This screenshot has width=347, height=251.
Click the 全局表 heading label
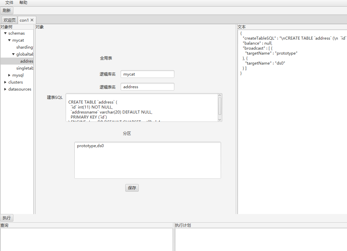tap(106, 58)
